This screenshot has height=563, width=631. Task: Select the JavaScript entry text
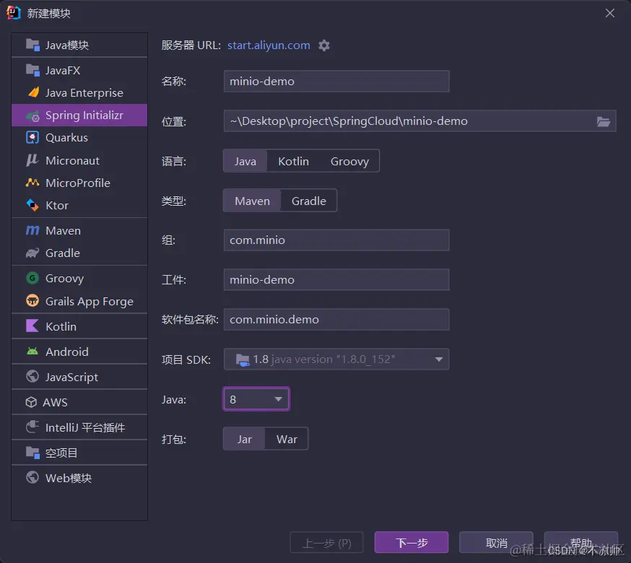tap(71, 377)
